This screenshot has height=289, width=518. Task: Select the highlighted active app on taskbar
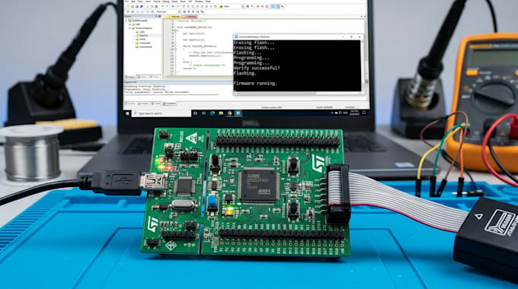click(238, 113)
